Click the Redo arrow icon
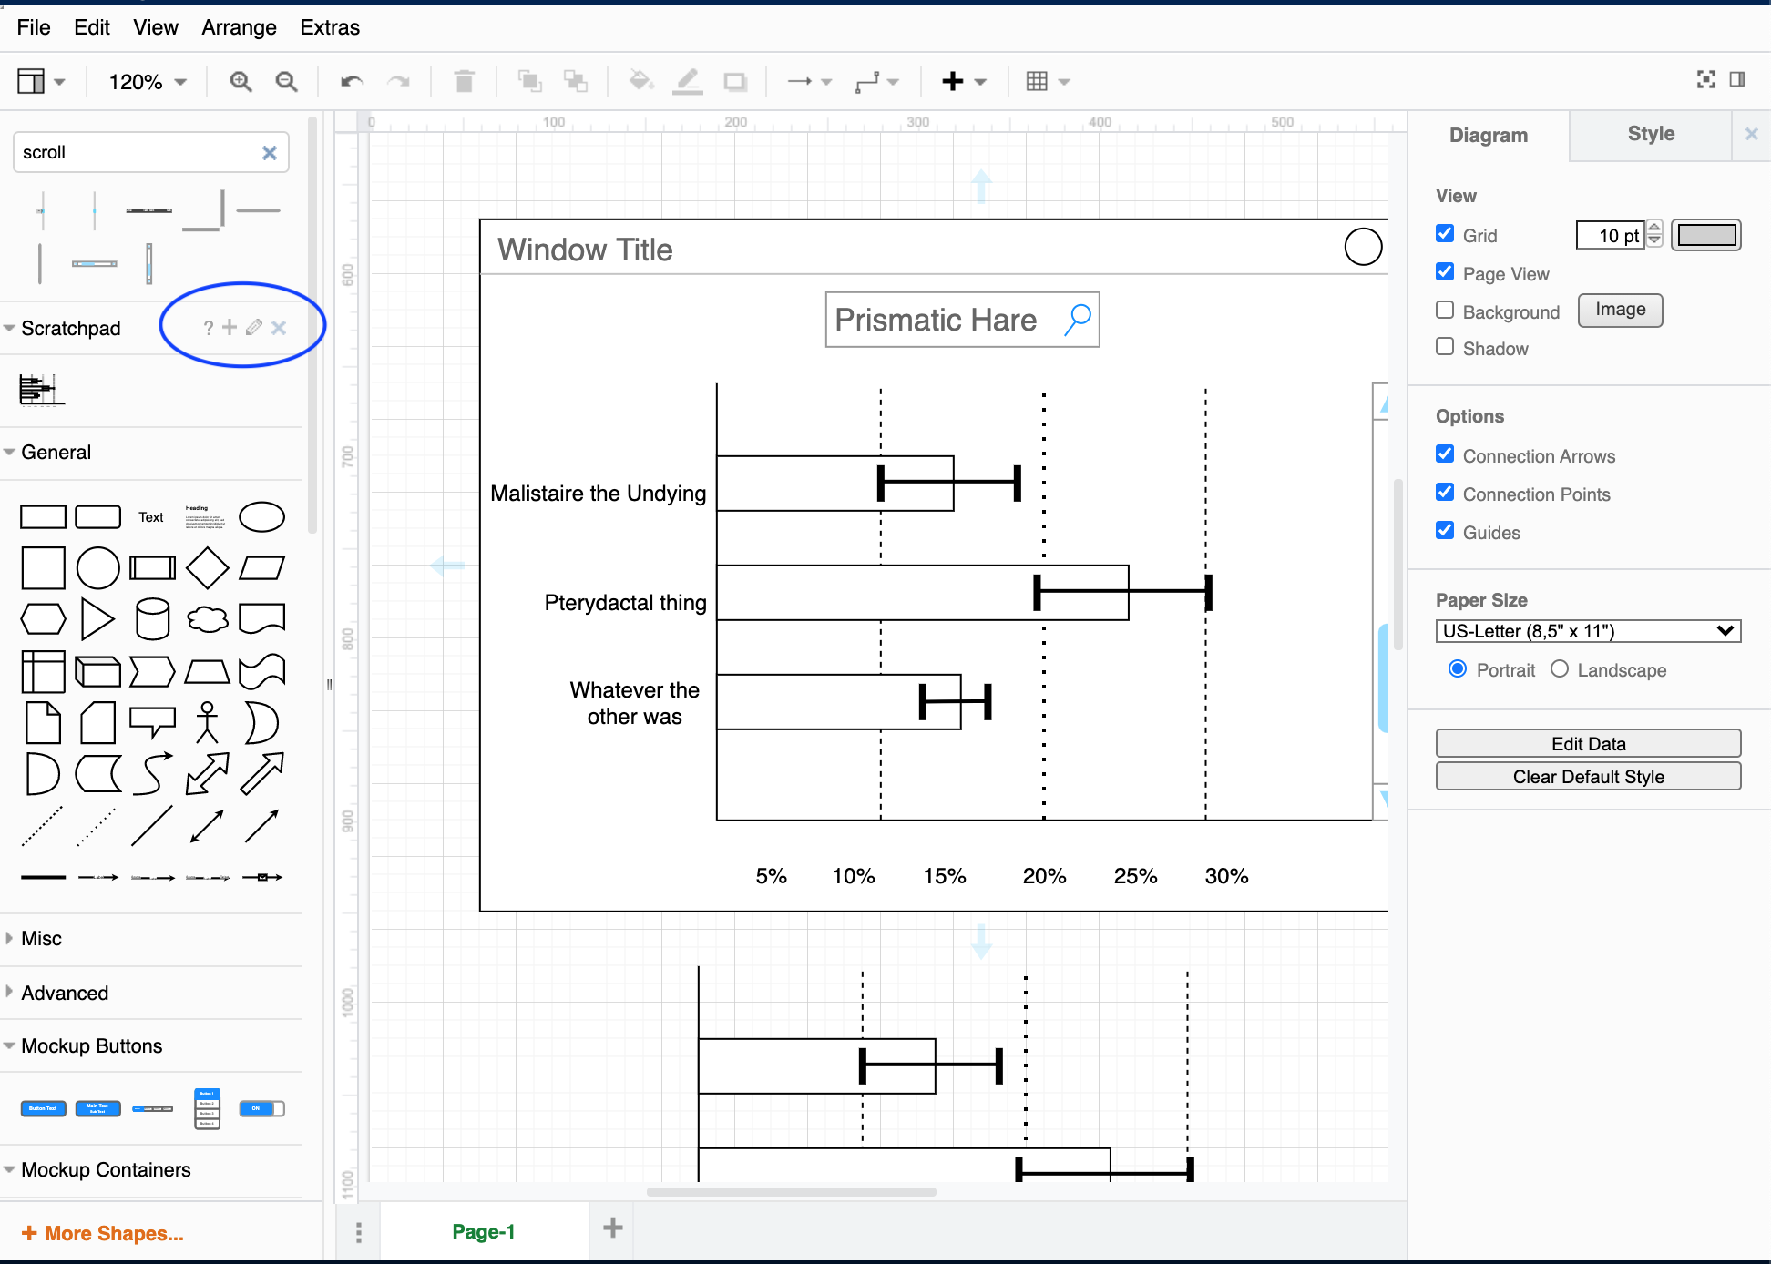Image resolution: width=1771 pixels, height=1264 pixels. [x=399, y=82]
